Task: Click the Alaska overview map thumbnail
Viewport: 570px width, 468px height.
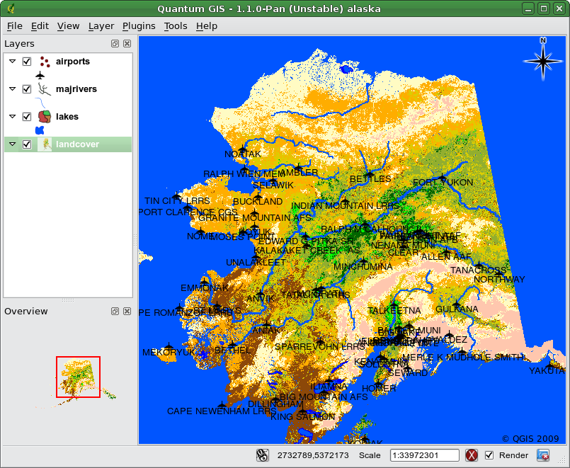Action: 78,377
